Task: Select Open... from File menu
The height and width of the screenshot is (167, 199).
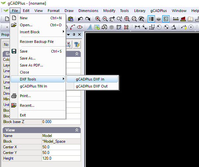Action: (x=38, y=25)
